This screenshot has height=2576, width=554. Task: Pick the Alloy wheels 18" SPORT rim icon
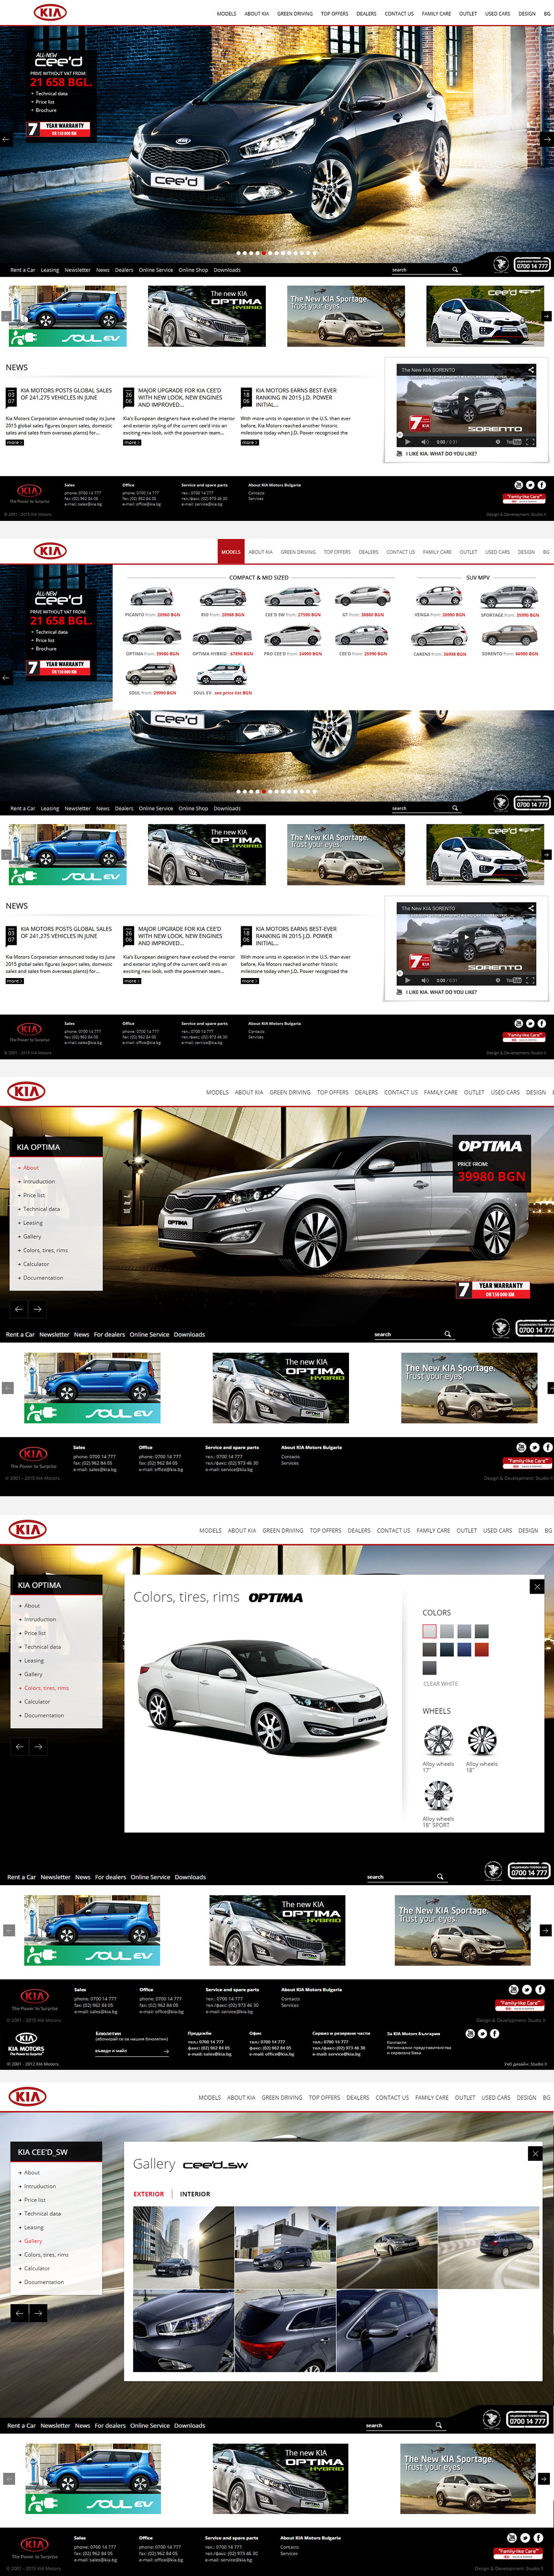pyautogui.click(x=438, y=1795)
